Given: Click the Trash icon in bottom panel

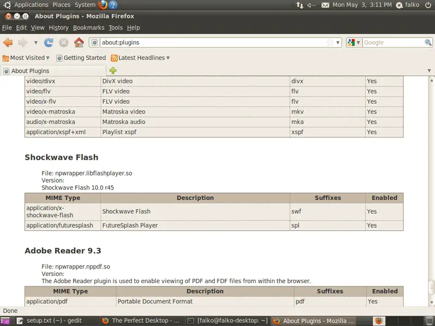Looking at the screenshot, I should click(429, 321).
